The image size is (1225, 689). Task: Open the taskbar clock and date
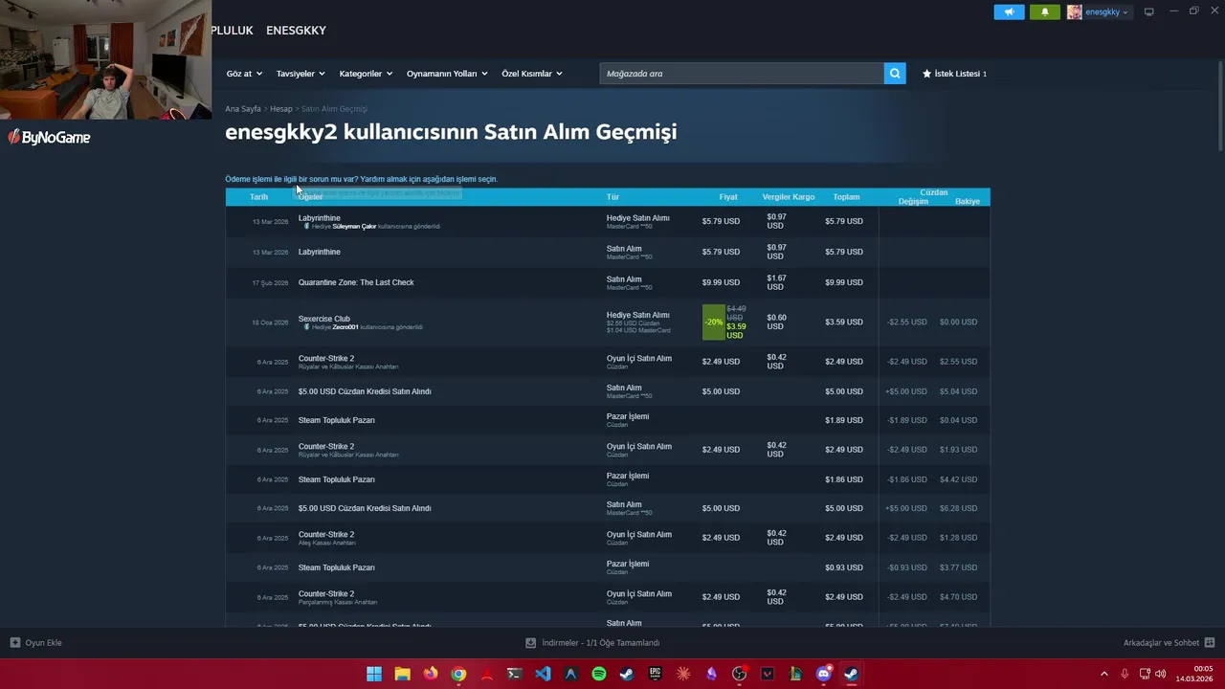1194,674
